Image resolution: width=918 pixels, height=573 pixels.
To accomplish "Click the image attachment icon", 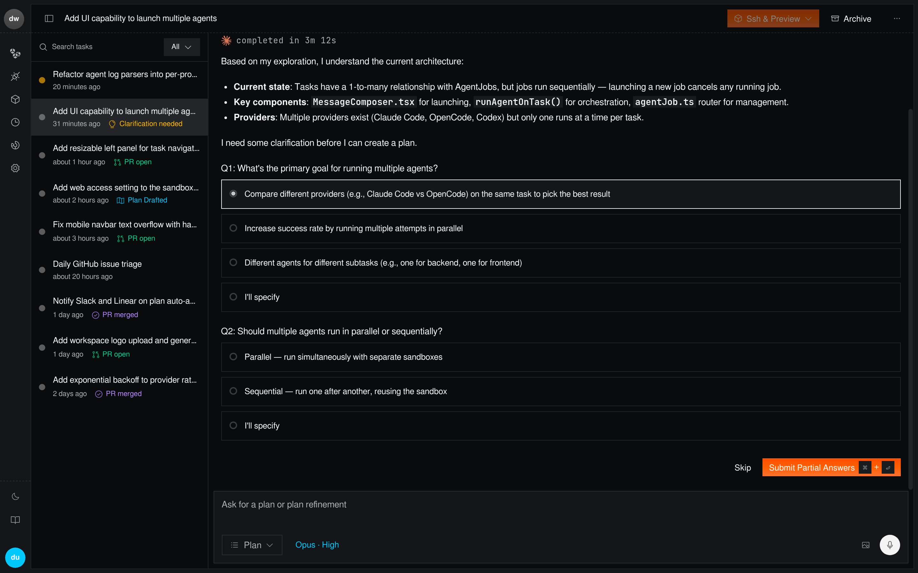I will click(x=866, y=545).
